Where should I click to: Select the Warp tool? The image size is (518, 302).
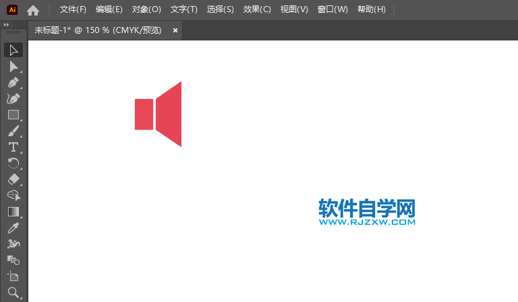click(x=13, y=244)
